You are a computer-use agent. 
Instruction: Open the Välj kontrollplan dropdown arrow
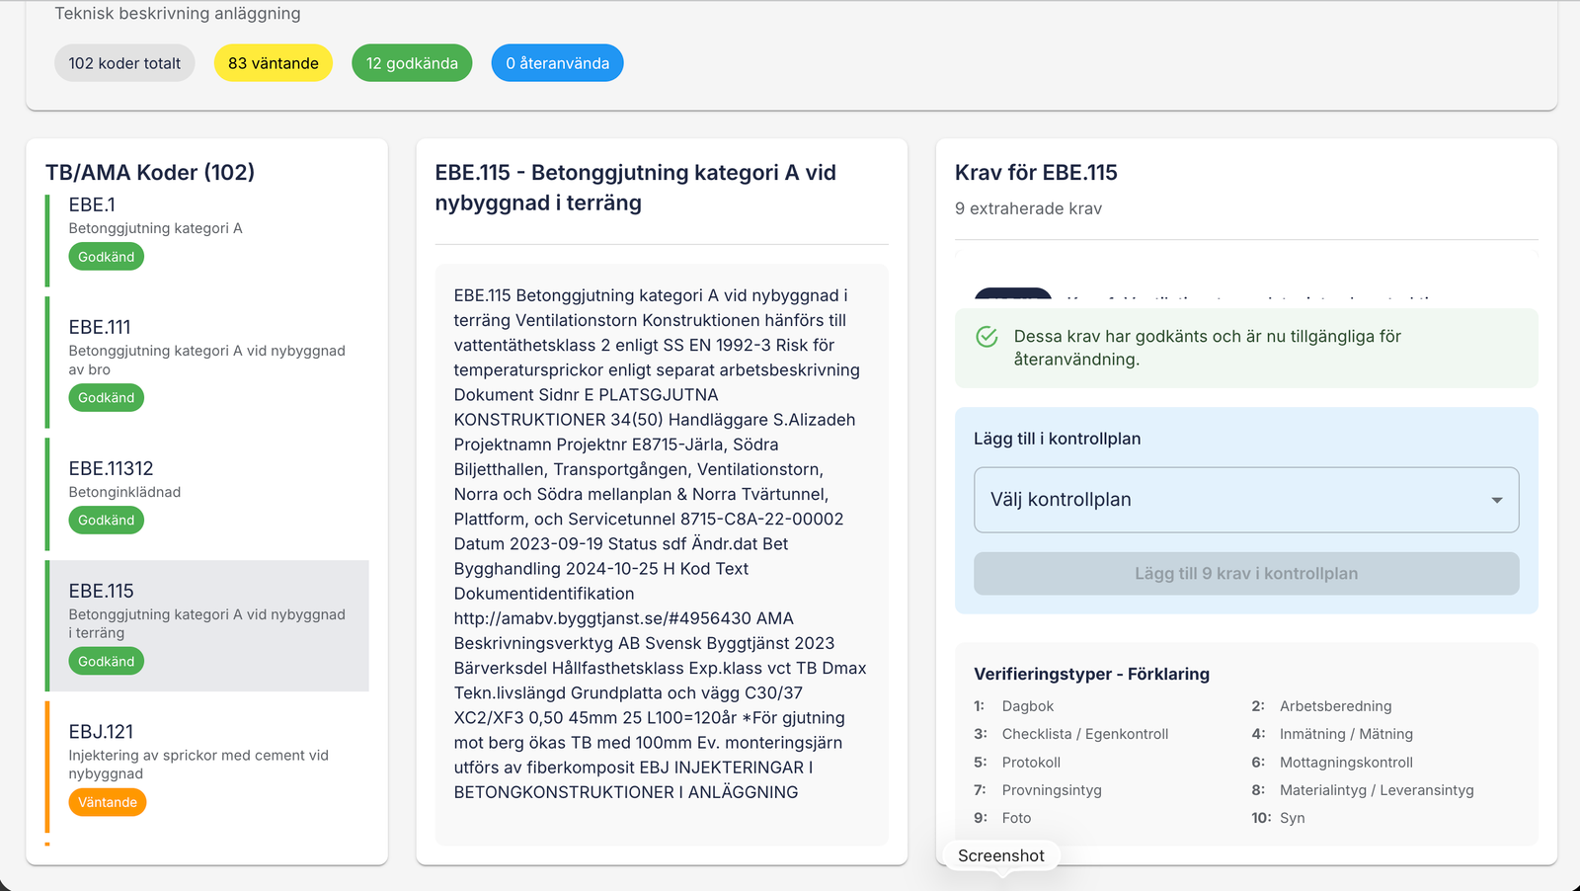1497,500
